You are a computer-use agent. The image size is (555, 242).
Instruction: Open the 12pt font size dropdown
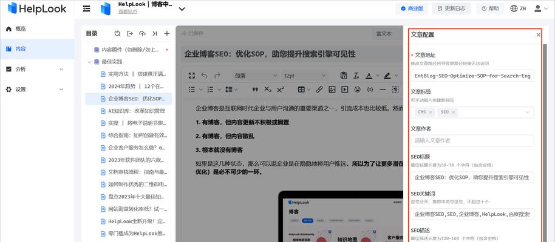click(x=304, y=76)
